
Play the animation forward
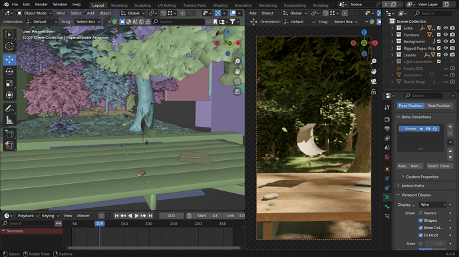(x=136, y=216)
